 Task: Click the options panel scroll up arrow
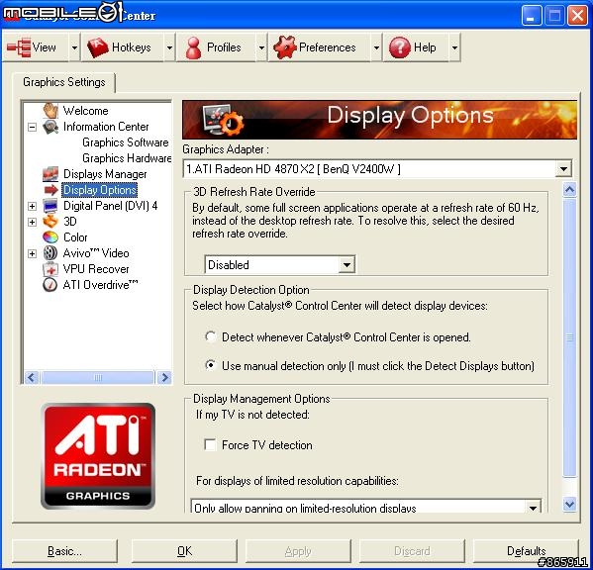pyautogui.click(x=569, y=189)
